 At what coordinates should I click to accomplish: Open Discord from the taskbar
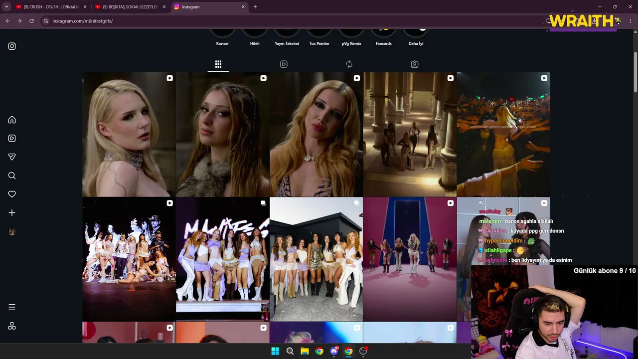tap(334, 351)
